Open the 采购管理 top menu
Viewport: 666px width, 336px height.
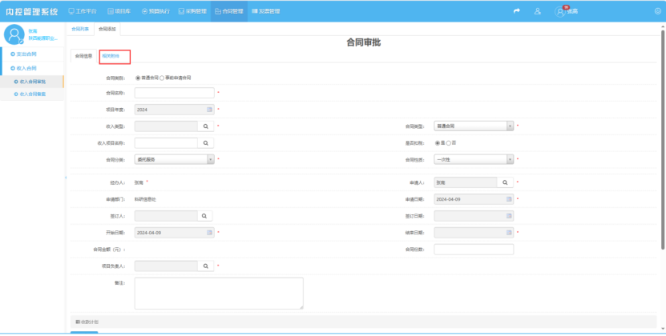(x=190, y=11)
